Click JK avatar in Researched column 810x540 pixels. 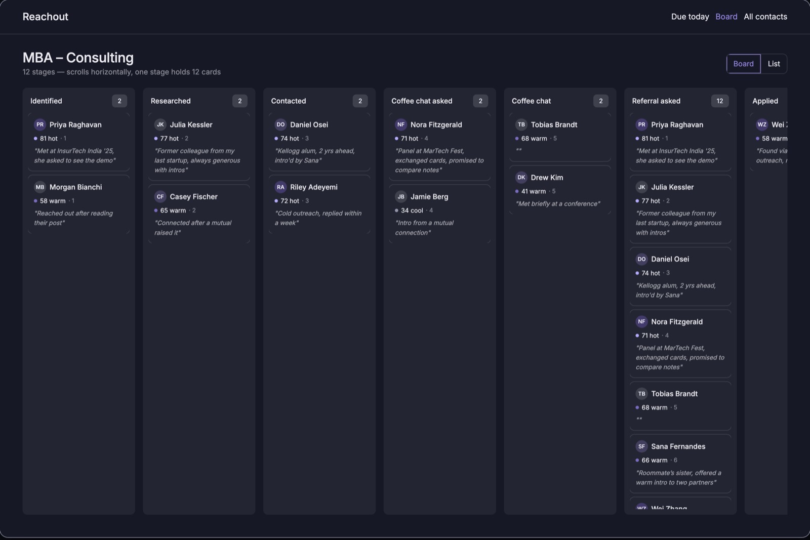tap(160, 124)
